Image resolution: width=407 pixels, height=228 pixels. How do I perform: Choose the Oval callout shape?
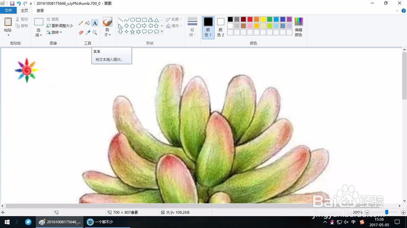click(x=150, y=32)
